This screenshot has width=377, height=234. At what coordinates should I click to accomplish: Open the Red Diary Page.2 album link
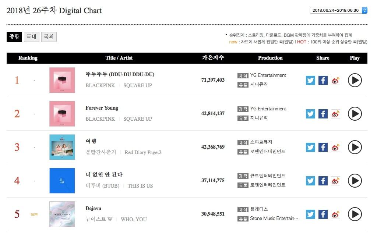143,152
